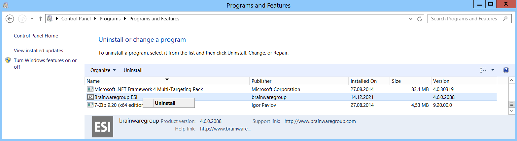
Task: Click the 4,53 MB size cell
Action: (x=419, y=105)
